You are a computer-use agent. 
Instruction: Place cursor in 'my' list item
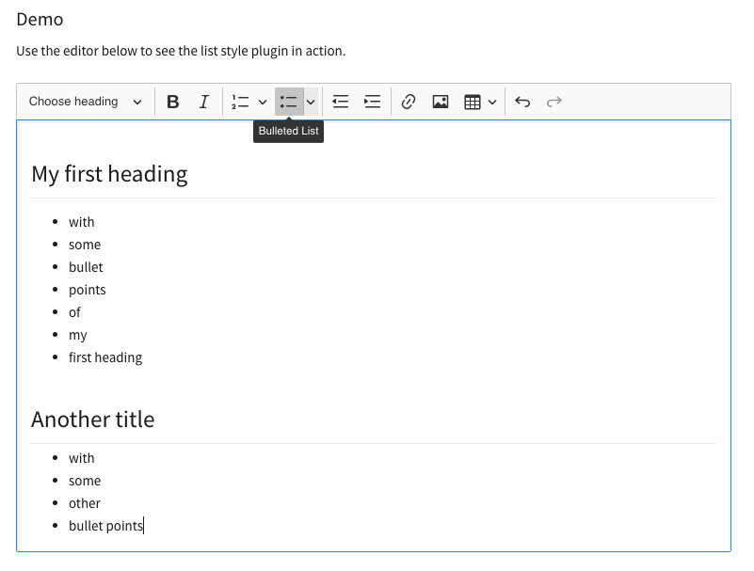tap(78, 335)
